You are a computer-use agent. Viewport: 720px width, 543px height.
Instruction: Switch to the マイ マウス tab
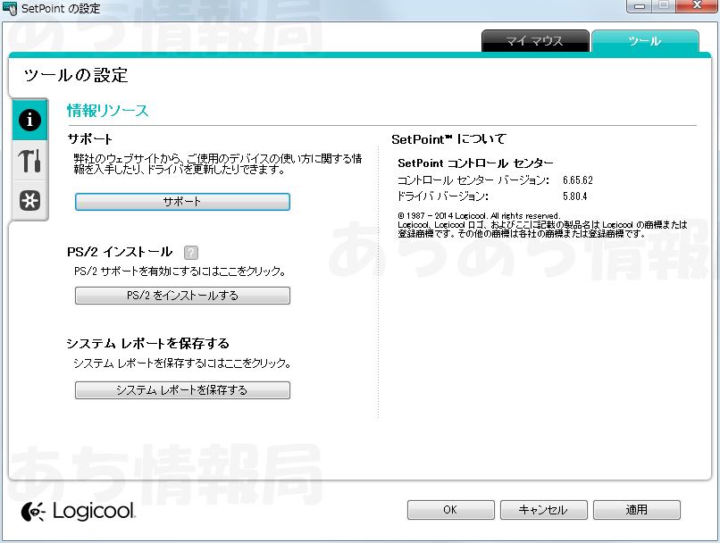pyautogui.click(x=535, y=41)
